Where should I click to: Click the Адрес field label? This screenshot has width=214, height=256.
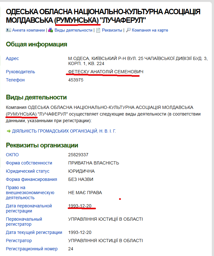click(x=12, y=58)
